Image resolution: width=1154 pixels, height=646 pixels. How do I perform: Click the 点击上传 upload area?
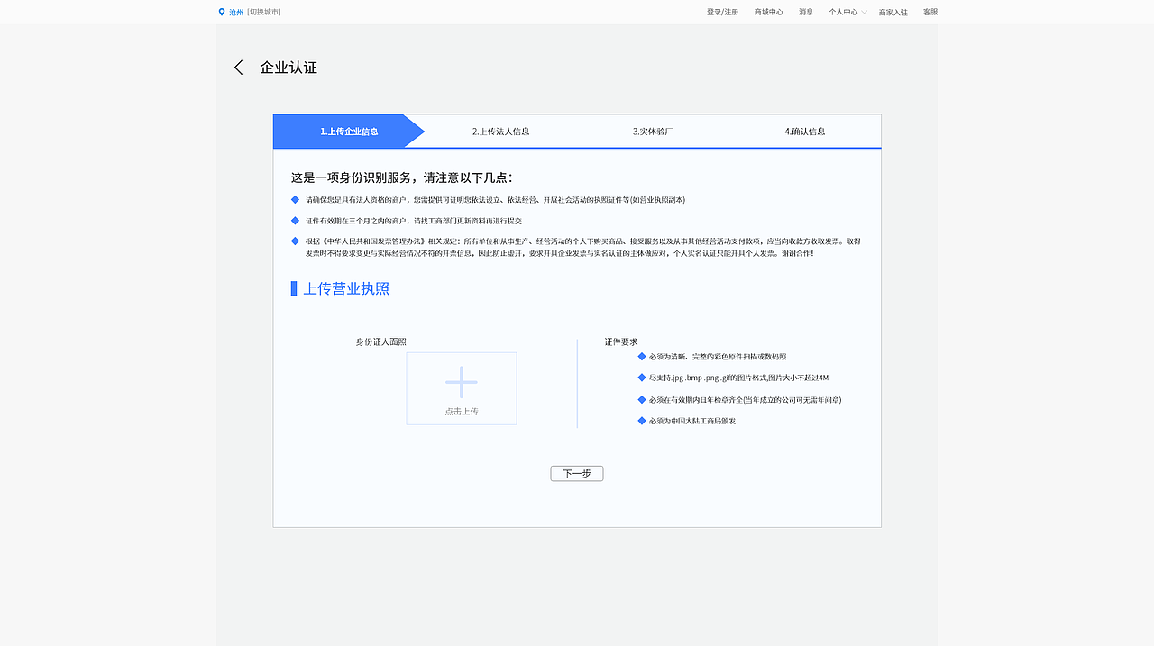coord(461,410)
